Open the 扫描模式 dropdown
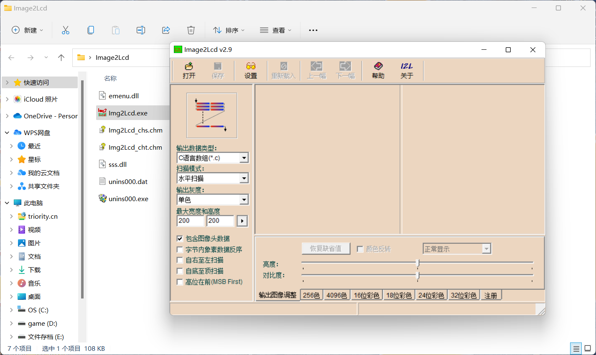 click(244, 178)
